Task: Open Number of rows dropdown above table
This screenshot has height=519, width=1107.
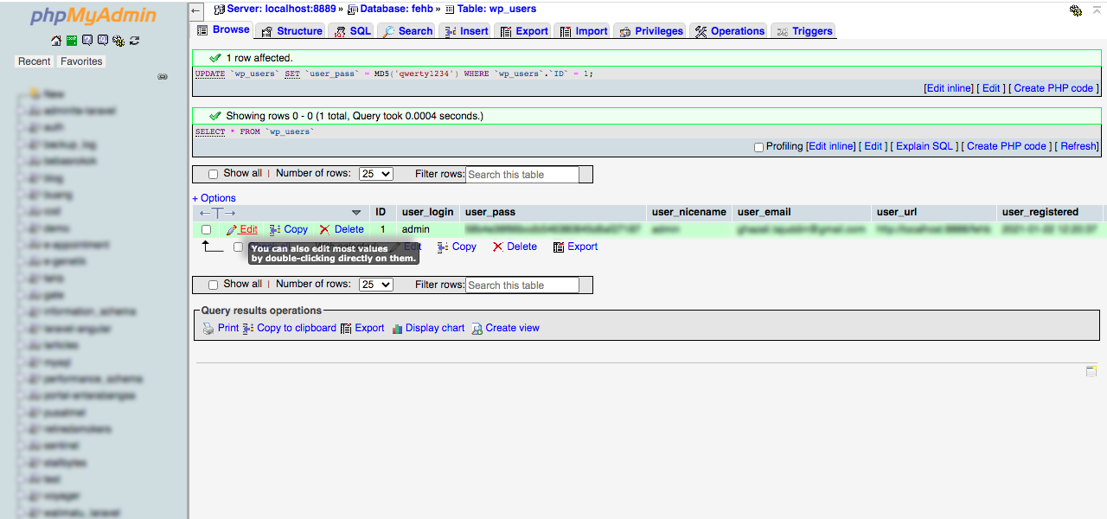Action: (x=376, y=174)
